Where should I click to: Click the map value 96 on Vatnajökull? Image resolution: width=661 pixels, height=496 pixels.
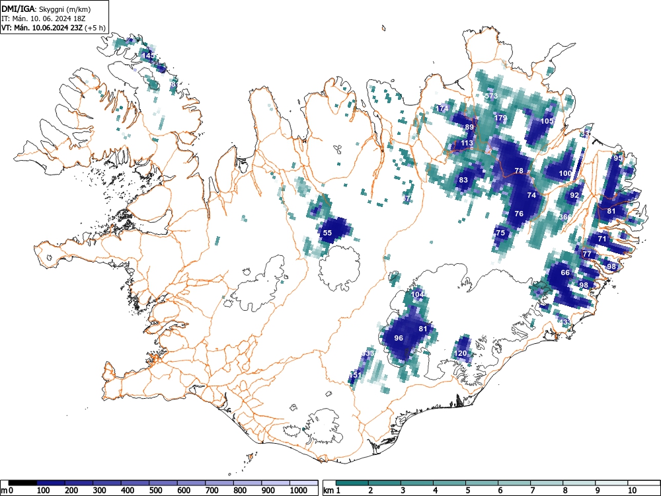coord(399,338)
